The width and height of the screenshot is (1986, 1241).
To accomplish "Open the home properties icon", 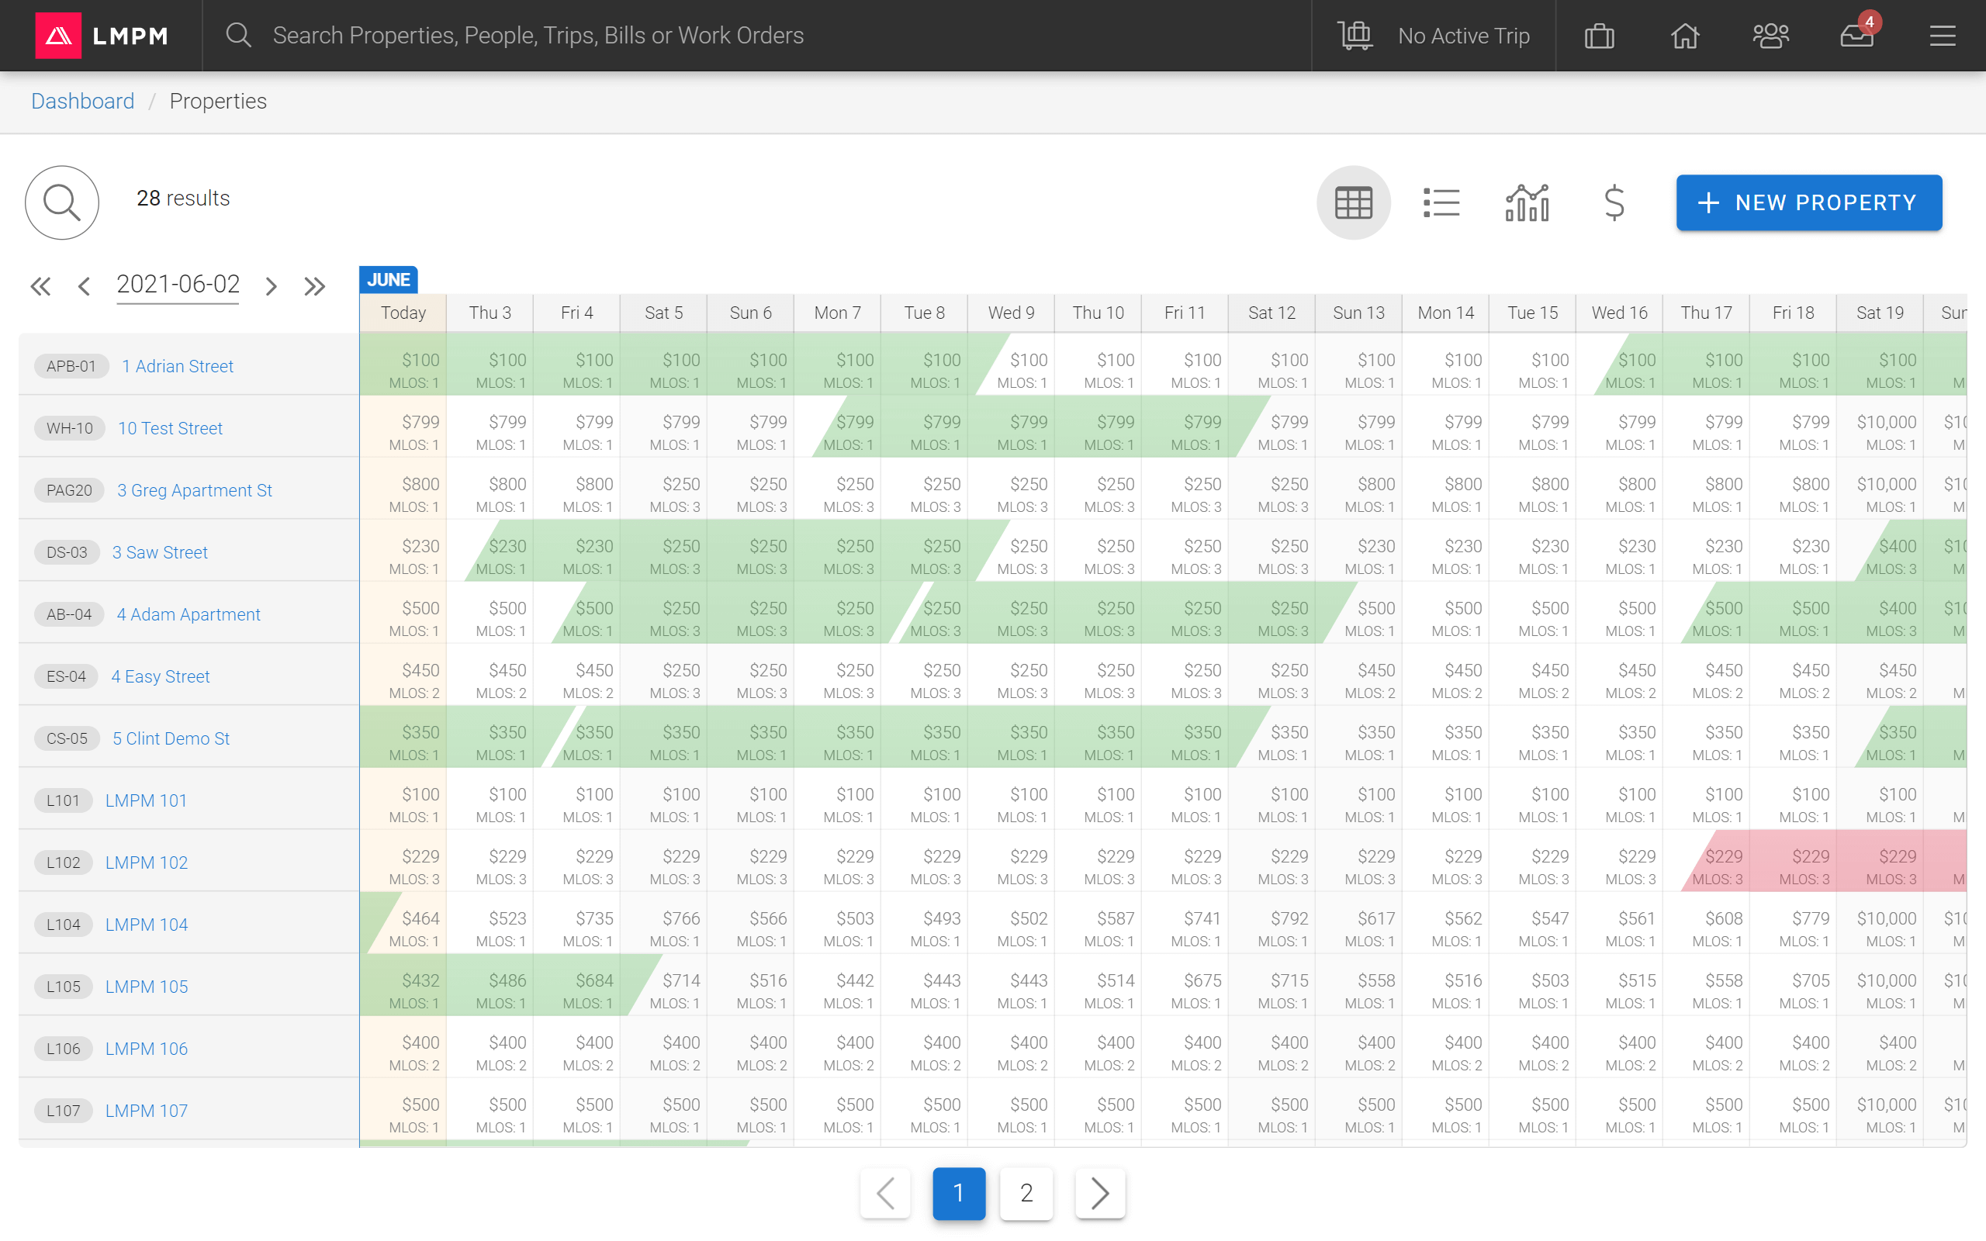I will [x=1685, y=36].
